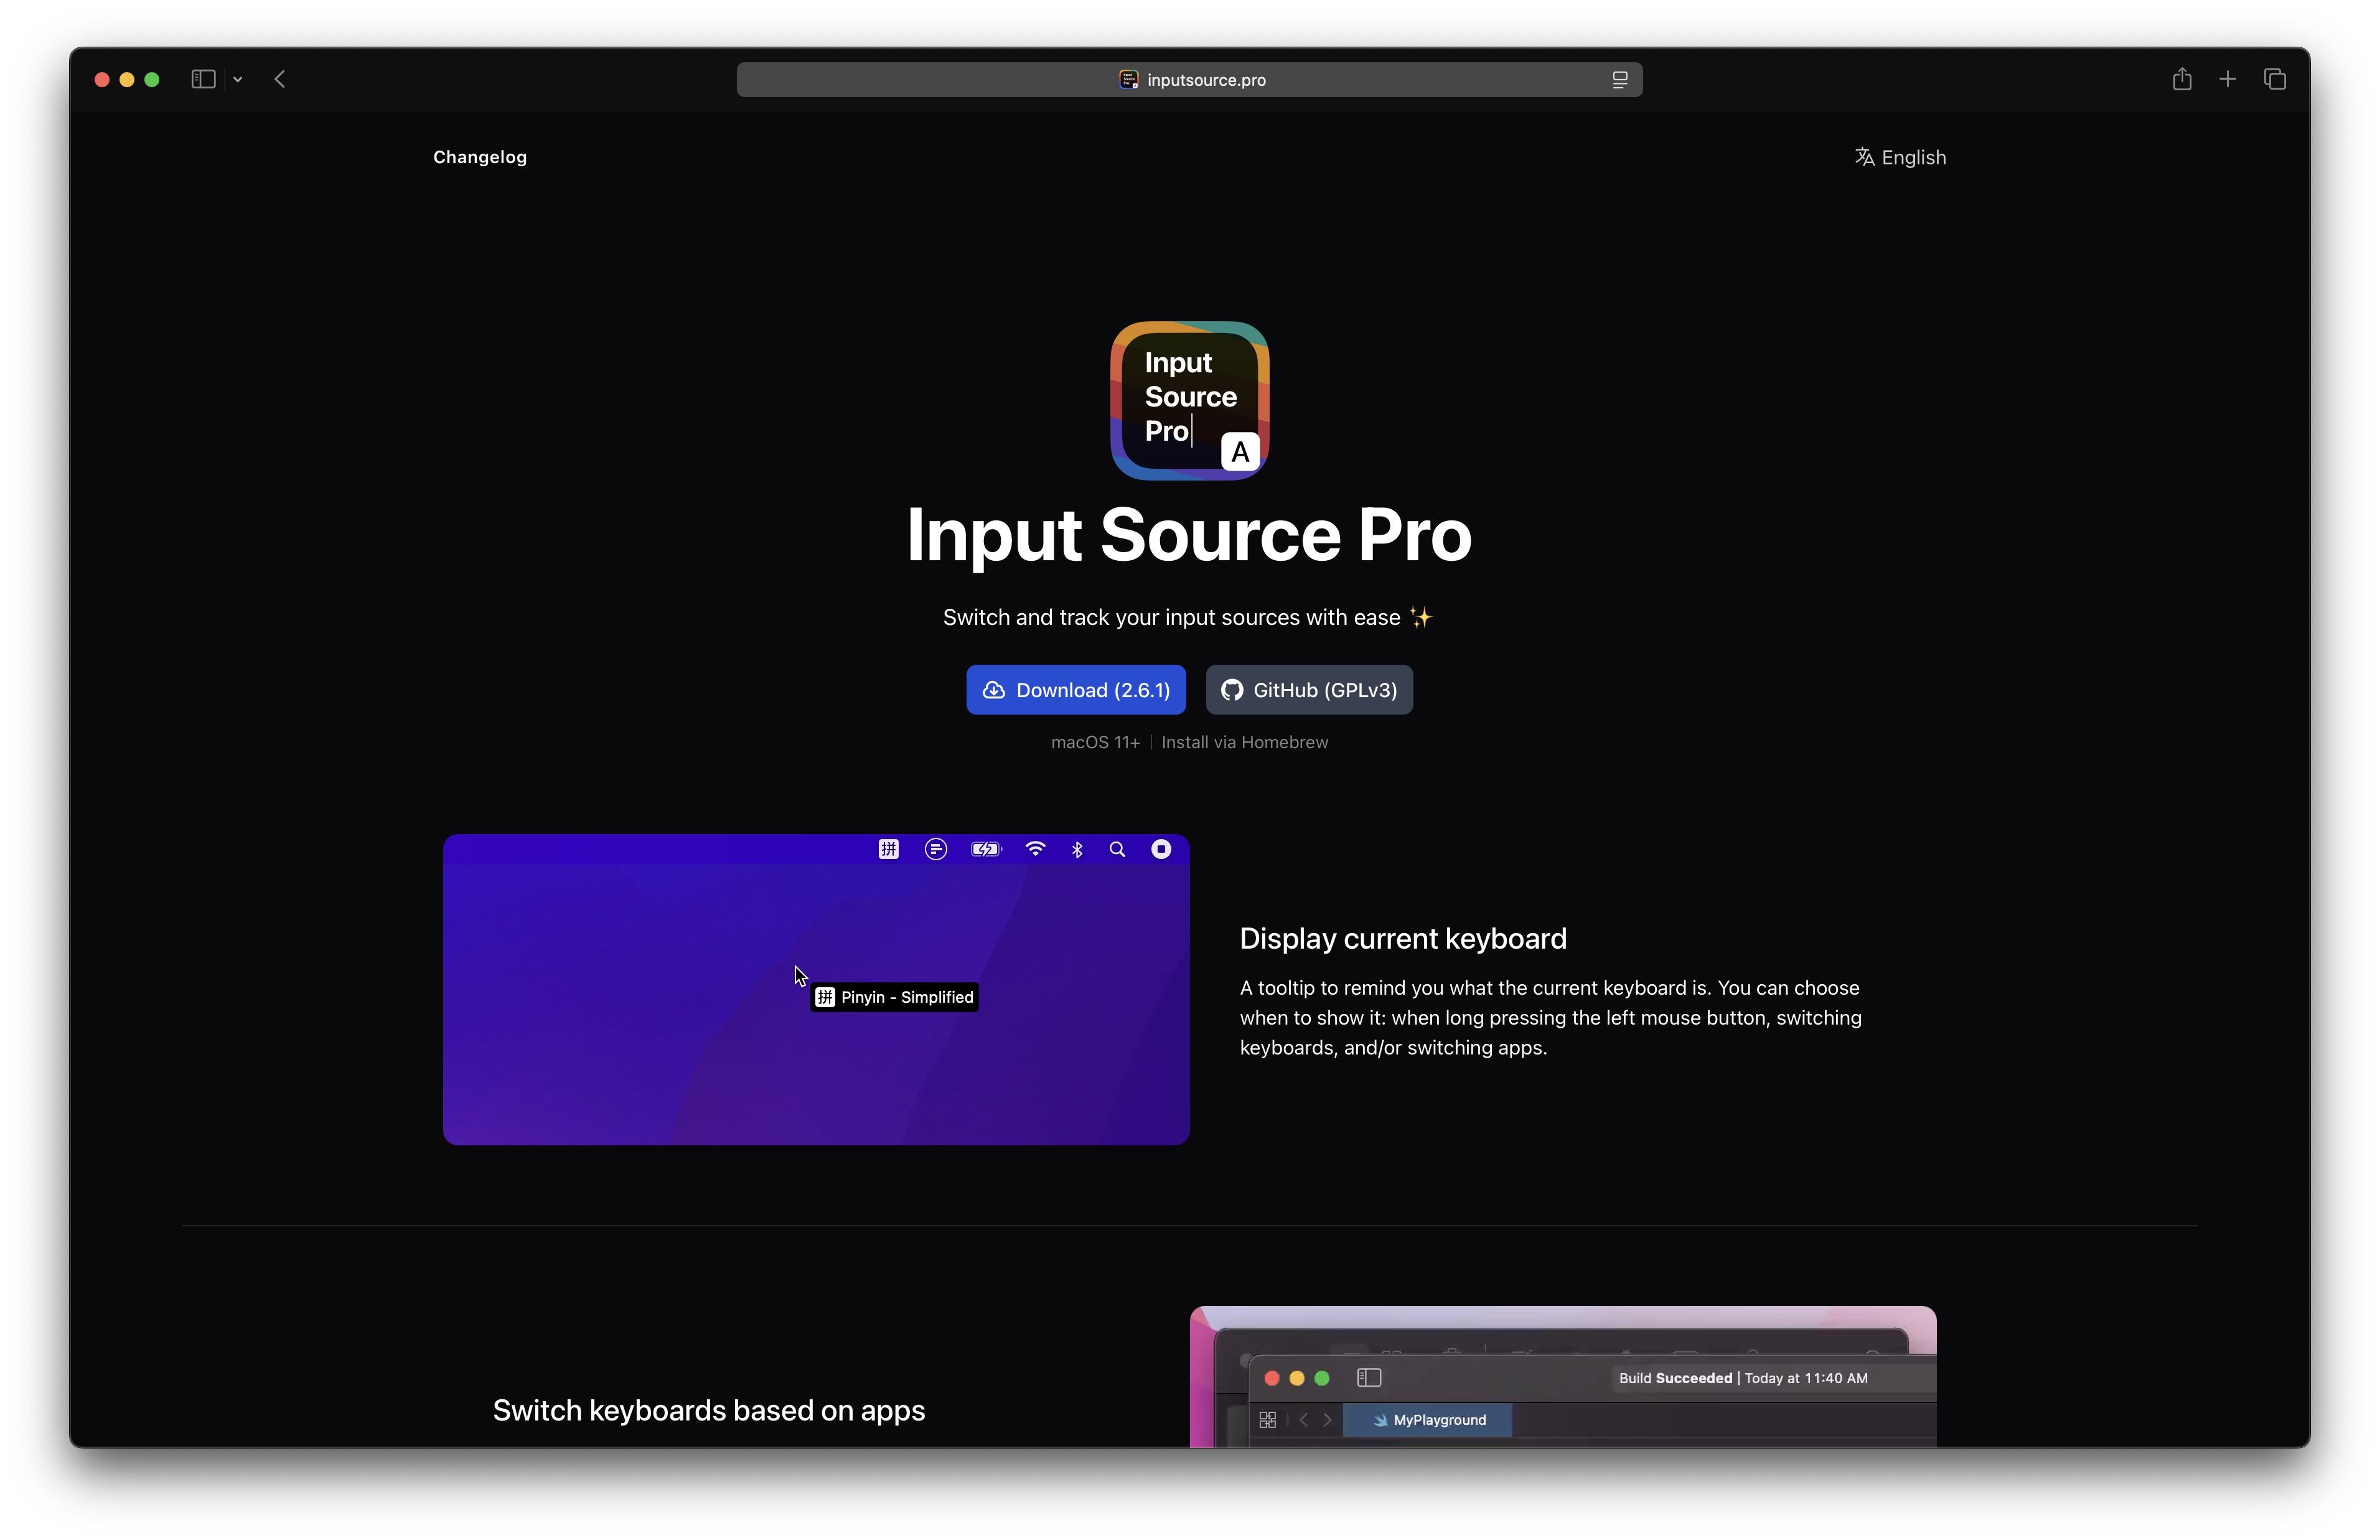Screen dimensions: 2380x1540
Task: Click the back chevron in Xcode demo
Action: point(1303,1420)
